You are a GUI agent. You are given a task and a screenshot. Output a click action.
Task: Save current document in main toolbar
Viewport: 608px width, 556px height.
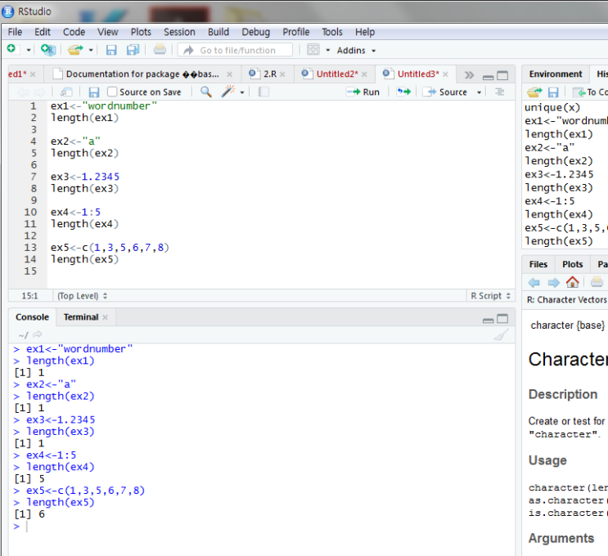[111, 50]
